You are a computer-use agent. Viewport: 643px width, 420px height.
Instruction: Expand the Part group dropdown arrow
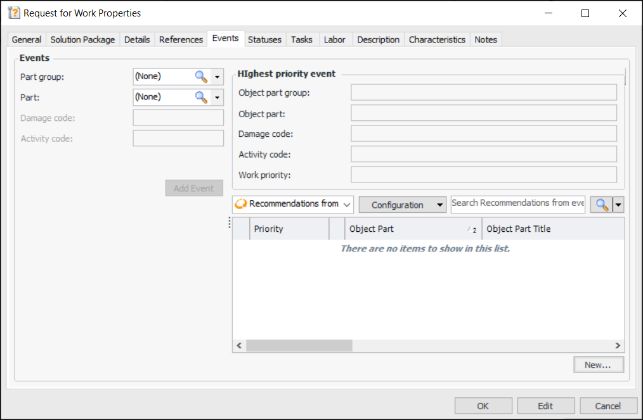217,77
